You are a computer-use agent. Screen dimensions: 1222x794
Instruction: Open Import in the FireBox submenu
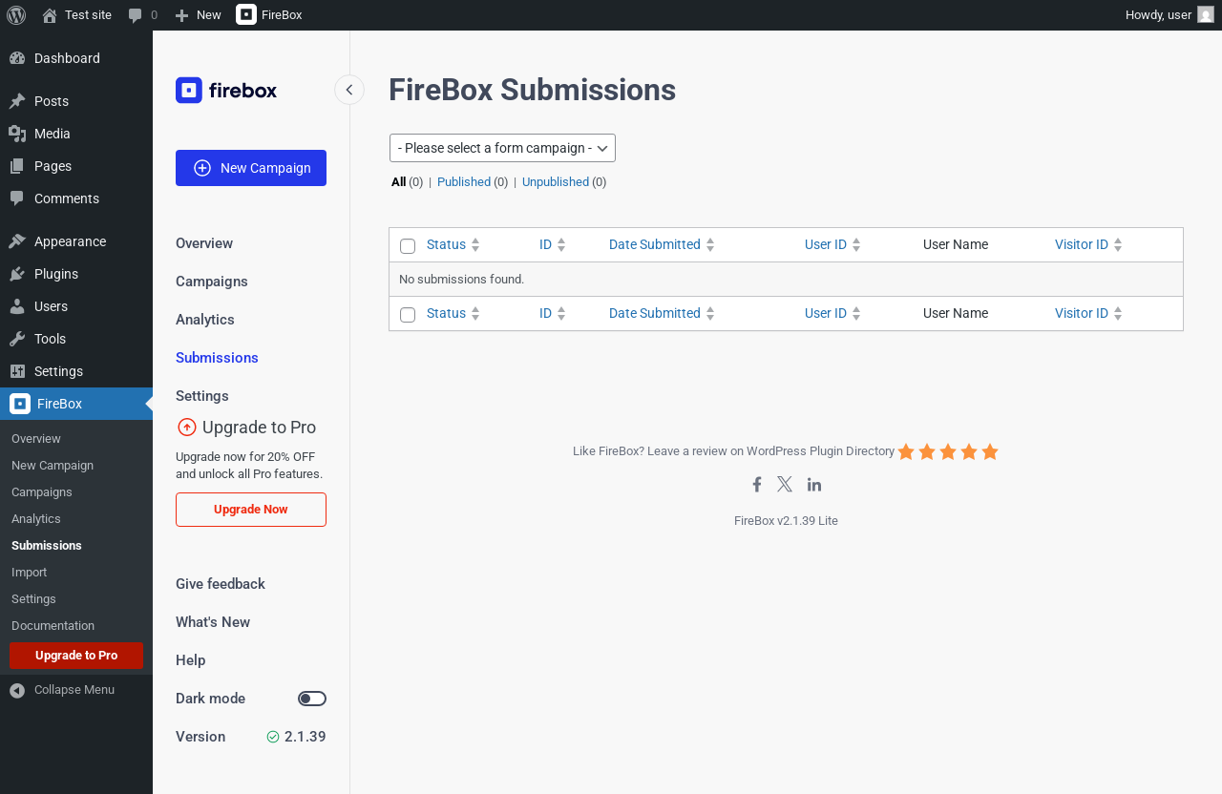click(76, 573)
